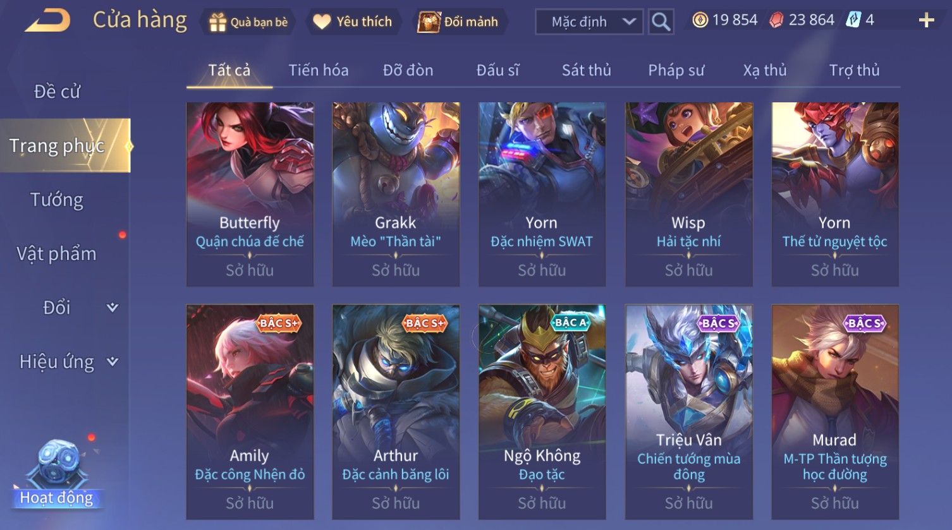Open the search magnifier icon
The width and height of the screenshot is (952, 530).
[x=661, y=21]
